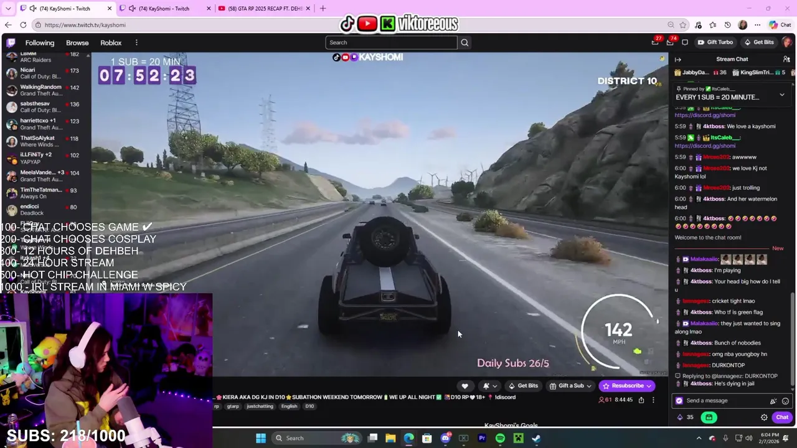Open the Twitch home logo
The image size is (797, 448).
(x=11, y=42)
